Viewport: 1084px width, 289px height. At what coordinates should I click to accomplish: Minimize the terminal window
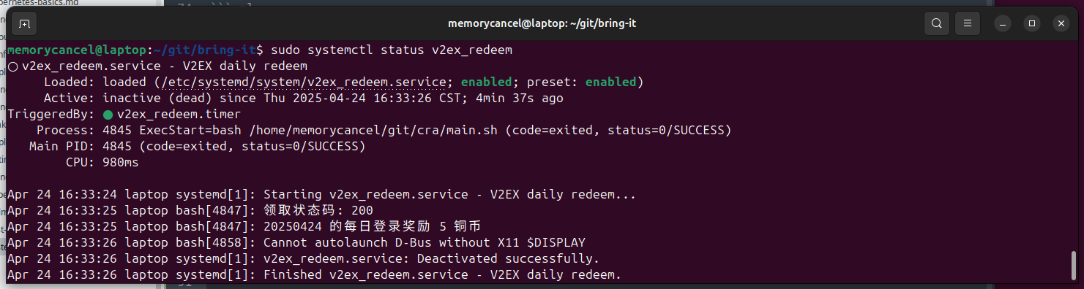(1001, 23)
